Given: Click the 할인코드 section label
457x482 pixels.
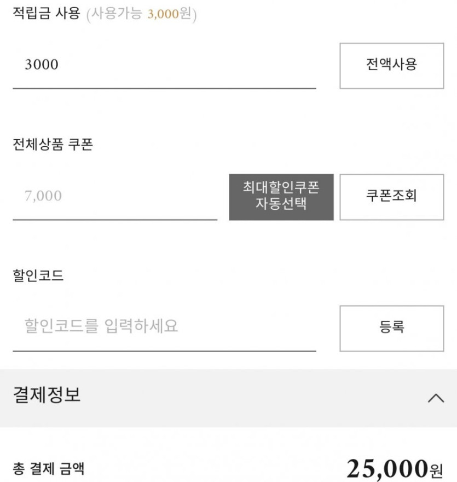Looking at the screenshot, I should pos(38,276).
